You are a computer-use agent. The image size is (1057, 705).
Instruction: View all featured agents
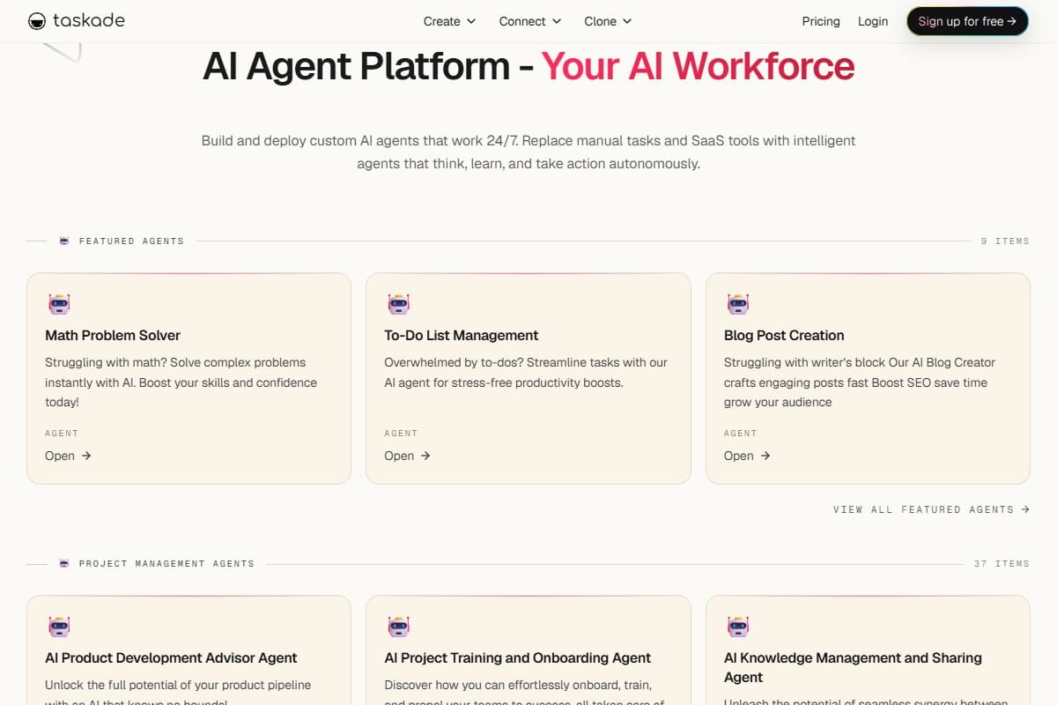(x=931, y=509)
